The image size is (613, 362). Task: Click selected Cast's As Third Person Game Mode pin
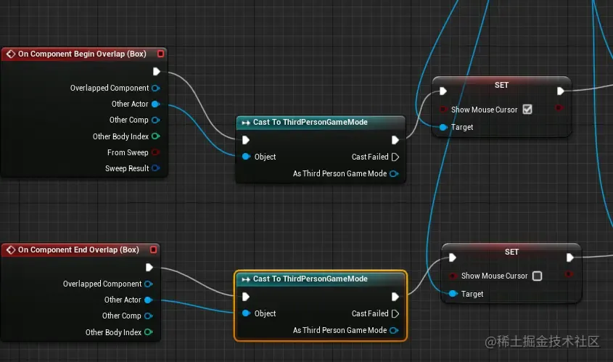point(394,330)
